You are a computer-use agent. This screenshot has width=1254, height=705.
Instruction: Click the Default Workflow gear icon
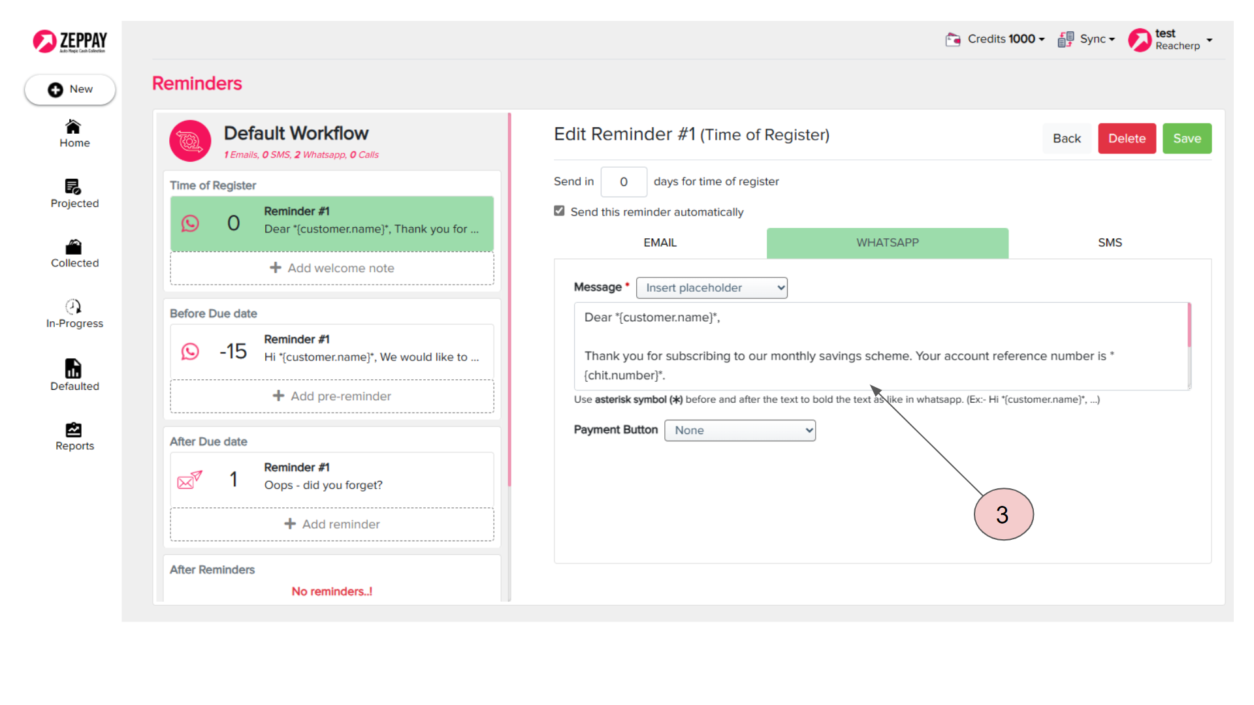point(190,141)
